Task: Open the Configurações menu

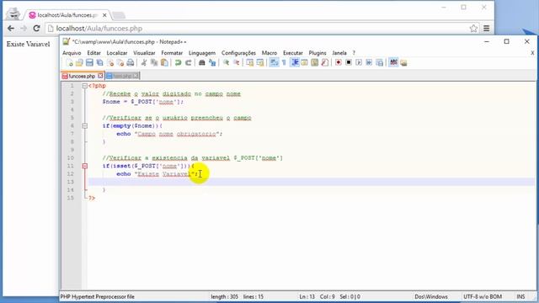Action: click(238, 53)
